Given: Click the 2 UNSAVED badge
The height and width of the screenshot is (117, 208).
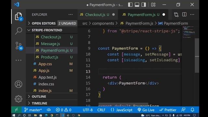Looking at the screenshot, I should pos(67,23).
